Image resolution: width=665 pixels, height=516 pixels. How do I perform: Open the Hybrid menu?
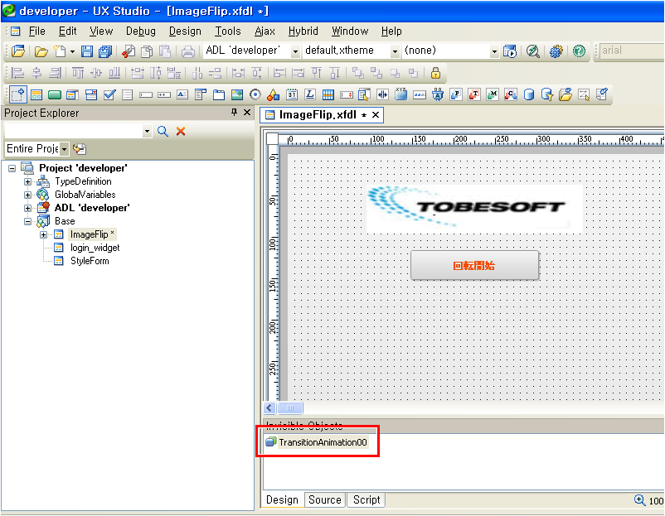pyautogui.click(x=303, y=31)
